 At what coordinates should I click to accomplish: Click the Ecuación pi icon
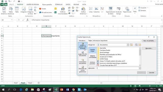coord(139,8)
